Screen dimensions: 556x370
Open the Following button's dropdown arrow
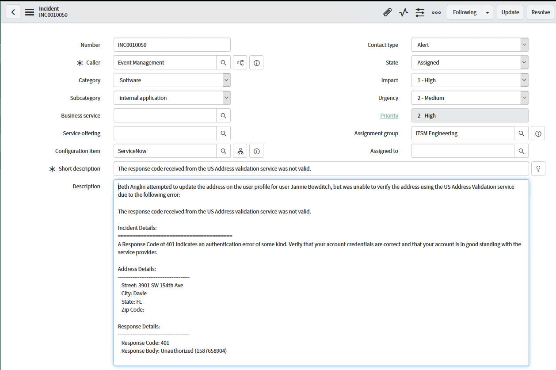coord(487,12)
